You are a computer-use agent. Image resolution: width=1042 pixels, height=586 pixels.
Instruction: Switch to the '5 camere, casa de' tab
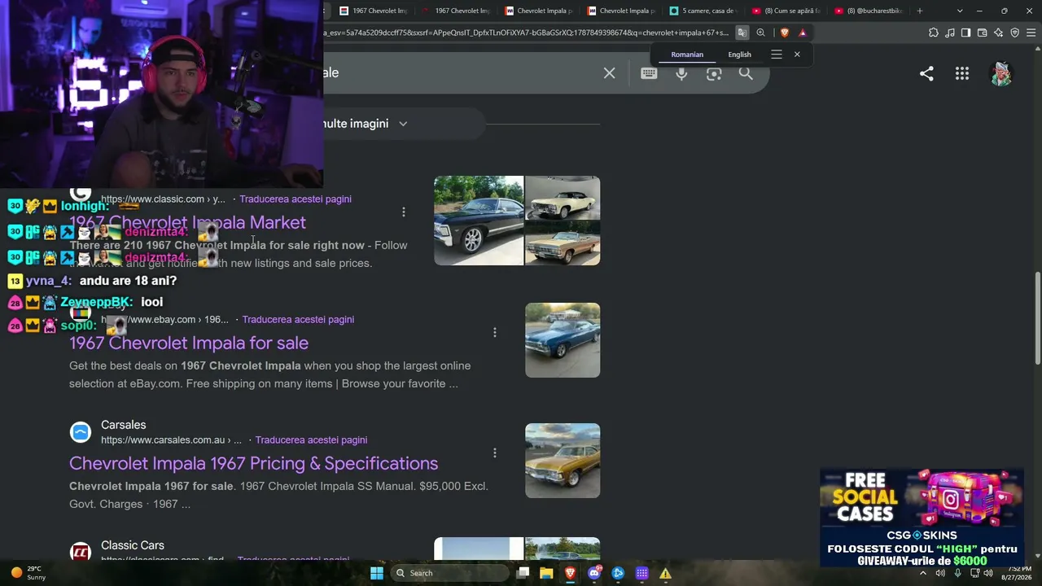[703, 11]
